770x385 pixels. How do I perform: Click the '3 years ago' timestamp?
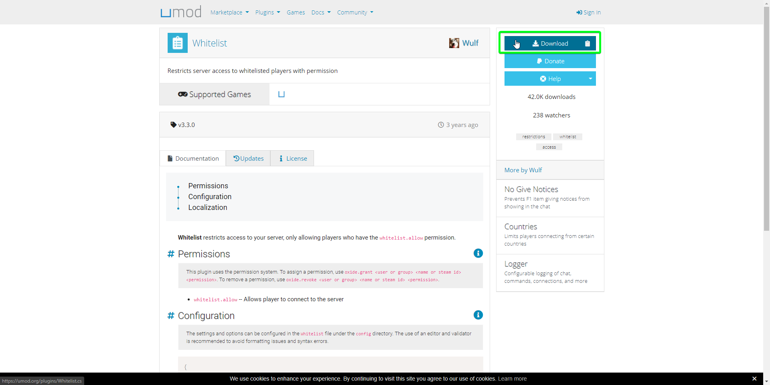point(458,125)
